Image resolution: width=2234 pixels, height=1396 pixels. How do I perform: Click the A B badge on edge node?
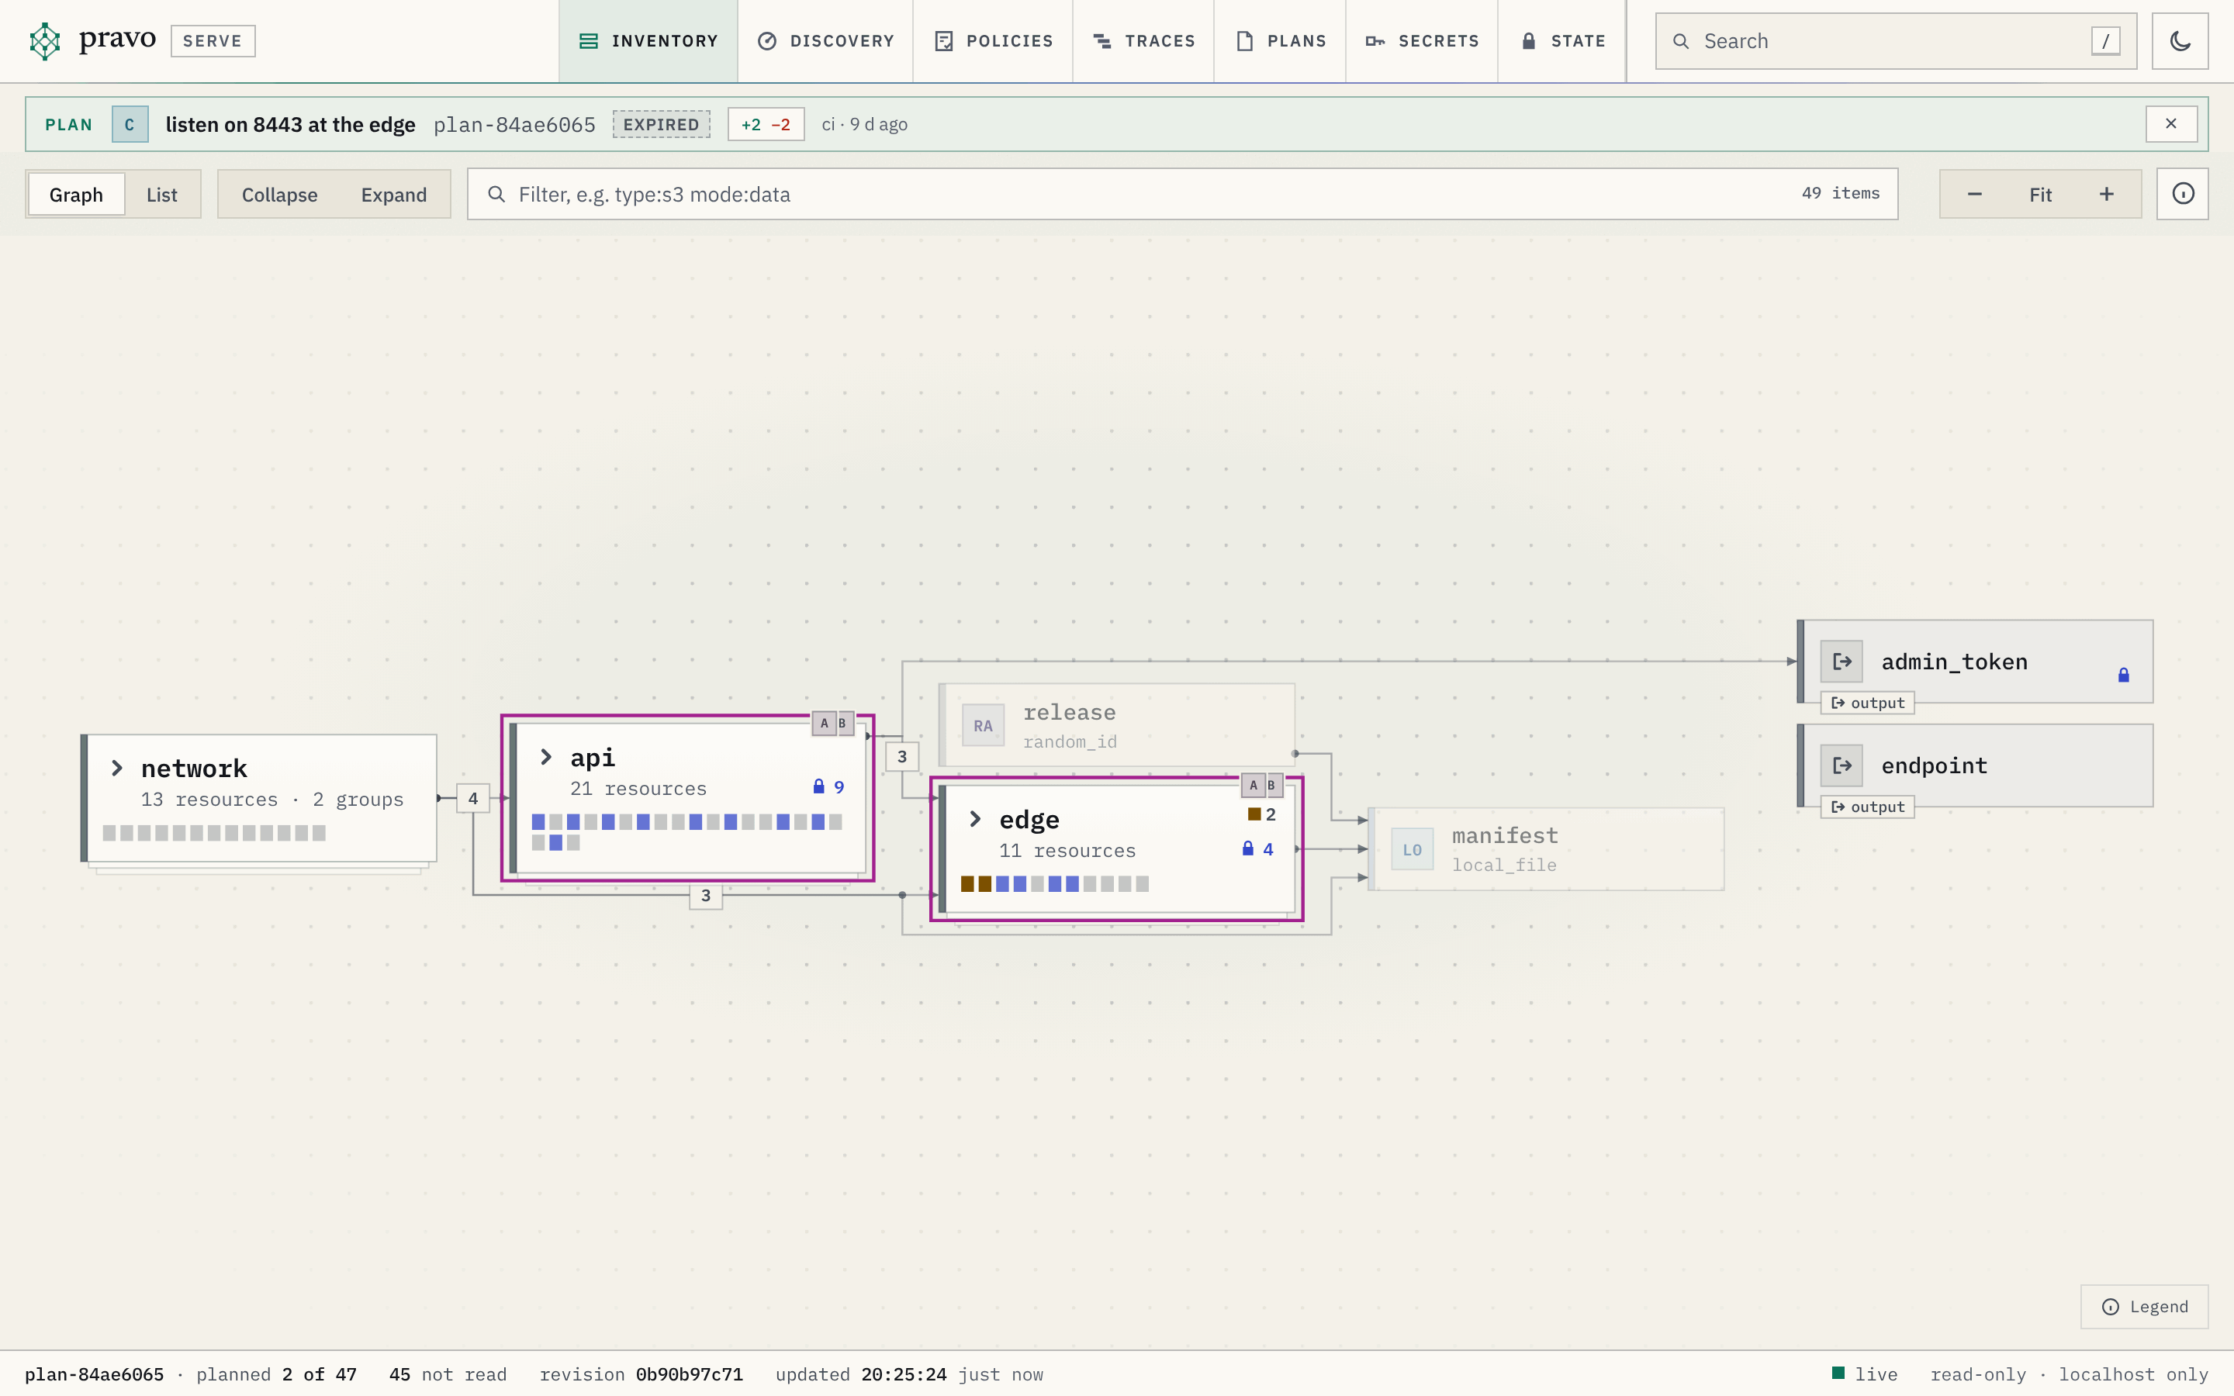[1262, 785]
